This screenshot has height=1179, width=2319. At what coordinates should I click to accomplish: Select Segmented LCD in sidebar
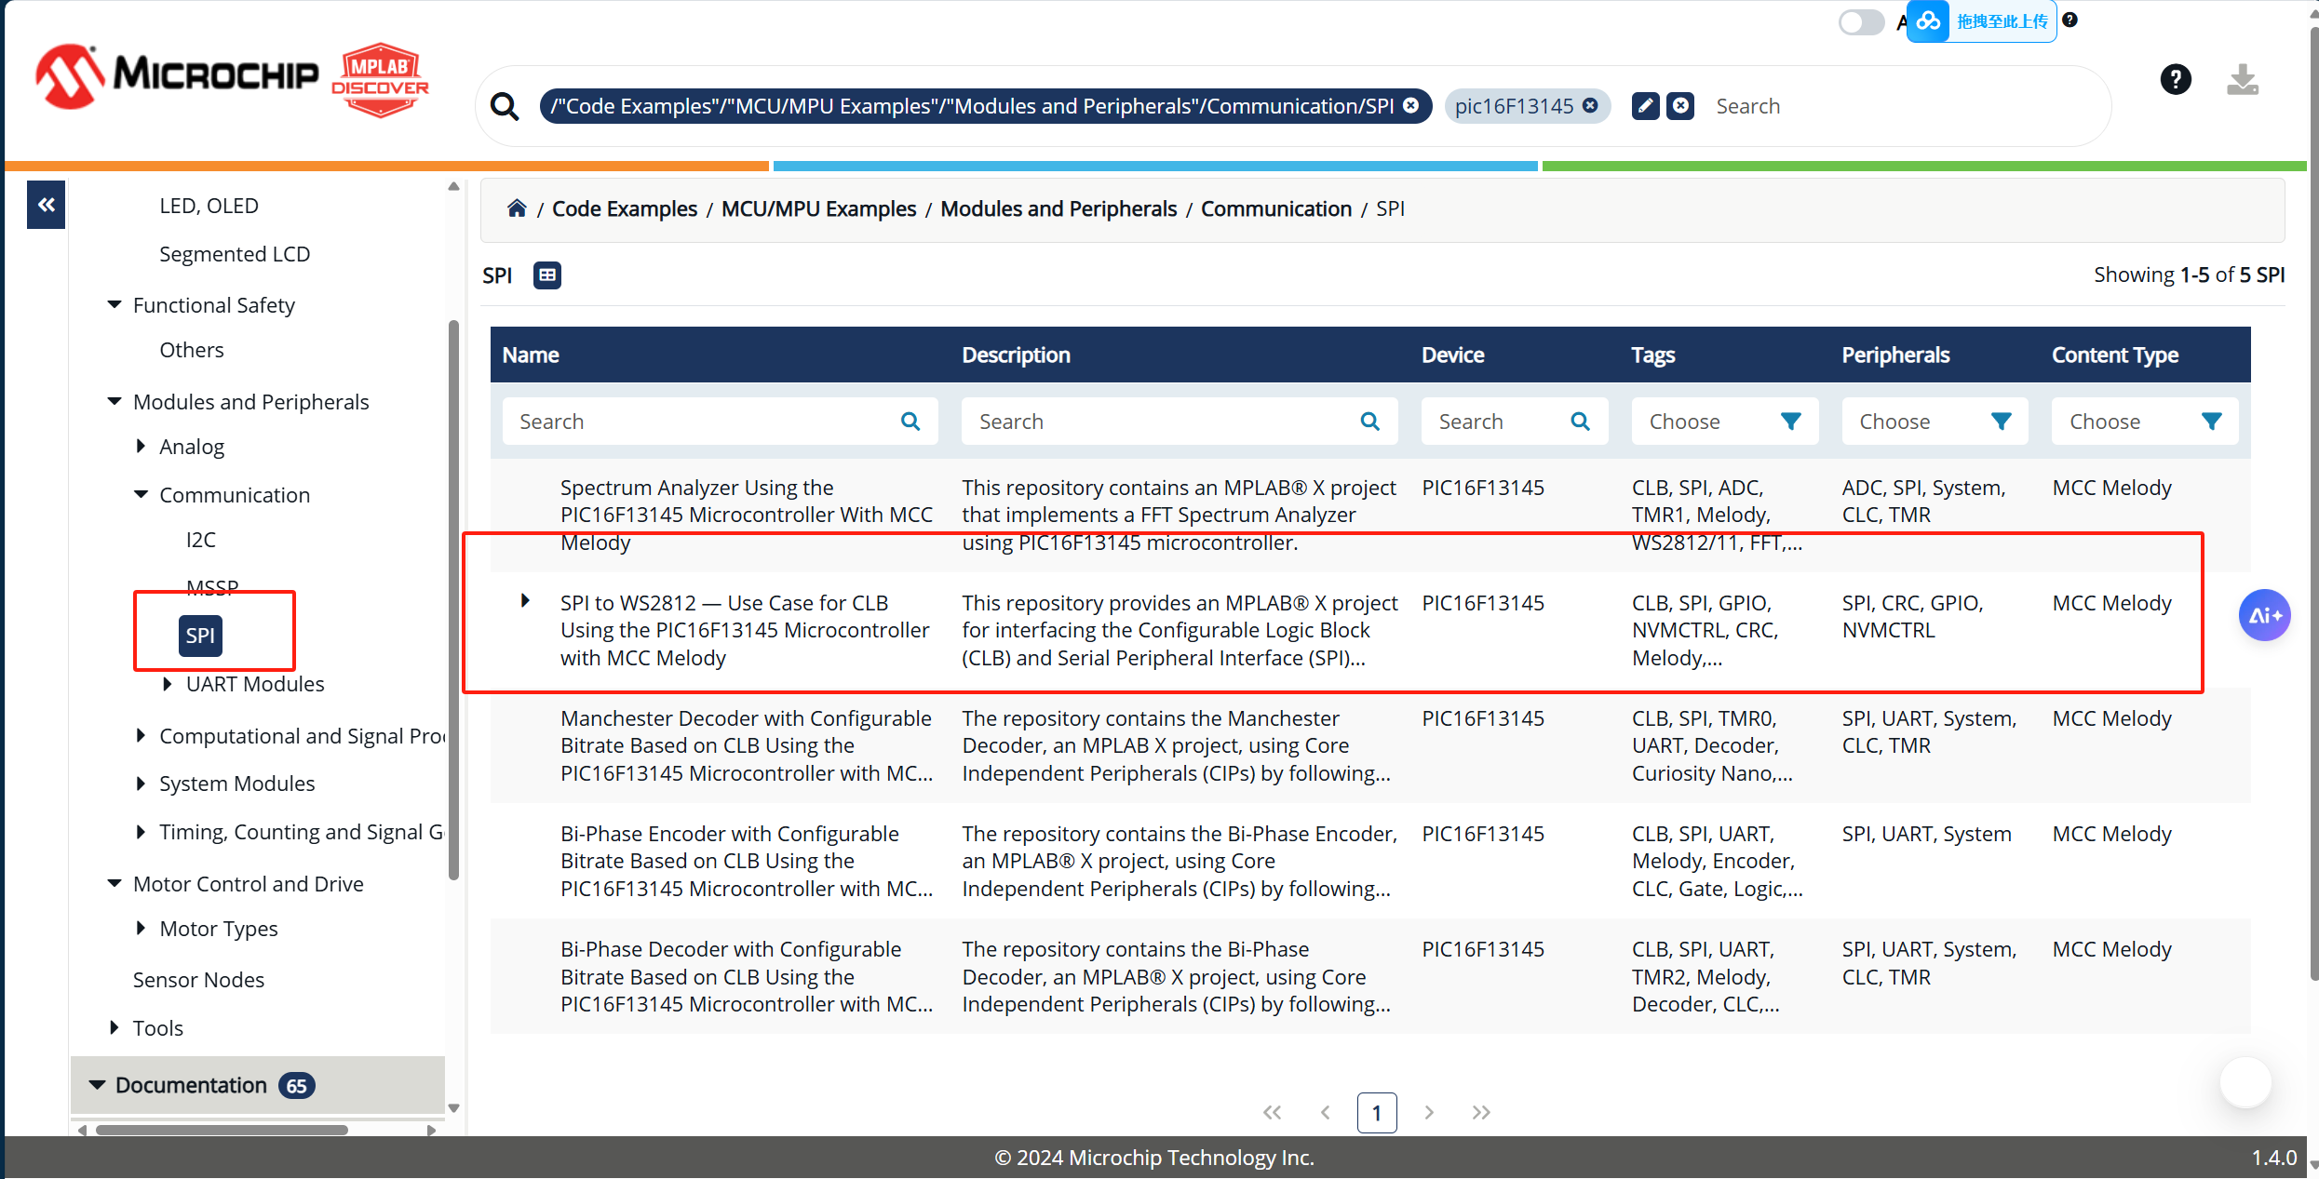pyautogui.click(x=235, y=254)
